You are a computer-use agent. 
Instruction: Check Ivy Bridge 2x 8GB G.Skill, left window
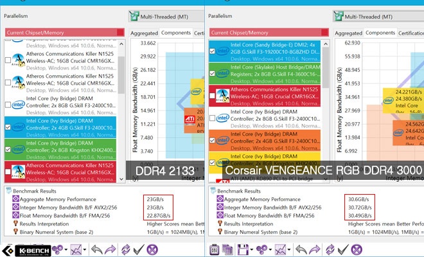[8, 105]
